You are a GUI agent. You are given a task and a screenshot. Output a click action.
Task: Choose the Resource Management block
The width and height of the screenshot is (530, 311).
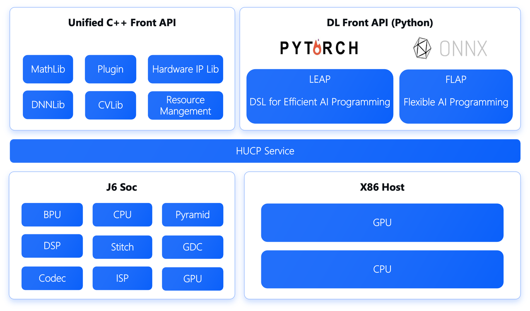[x=185, y=106]
